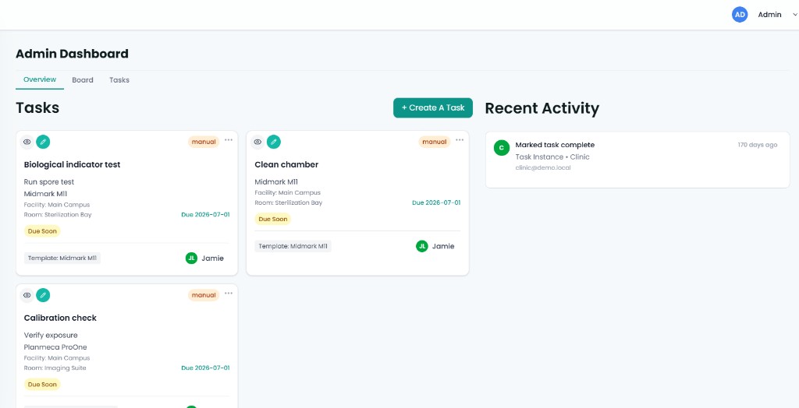Open more options for Biological indicator test
799x408 pixels.
pyautogui.click(x=229, y=140)
